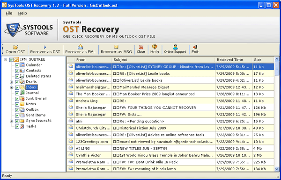
Task: Toggle the Tasks checkbox
Action: 17,127
